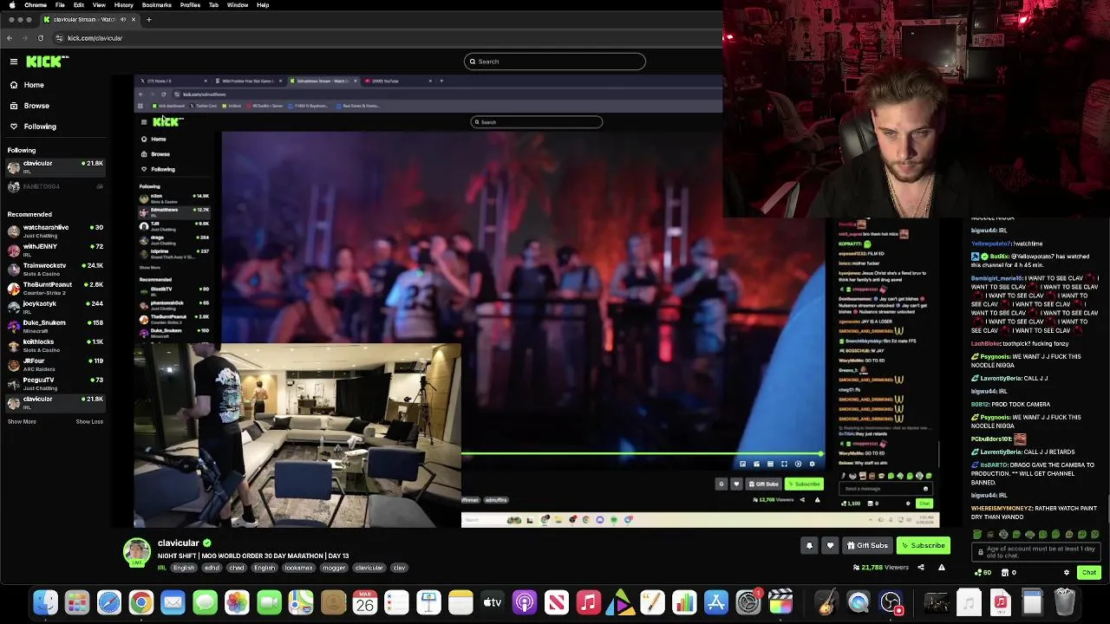Open the Trainwreckstv recommended channel
1110x624 pixels.
coord(55,269)
